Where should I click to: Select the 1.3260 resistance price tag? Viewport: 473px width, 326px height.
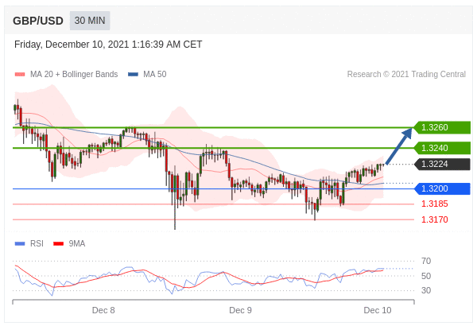pyautogui.click(x=442, y=127)
